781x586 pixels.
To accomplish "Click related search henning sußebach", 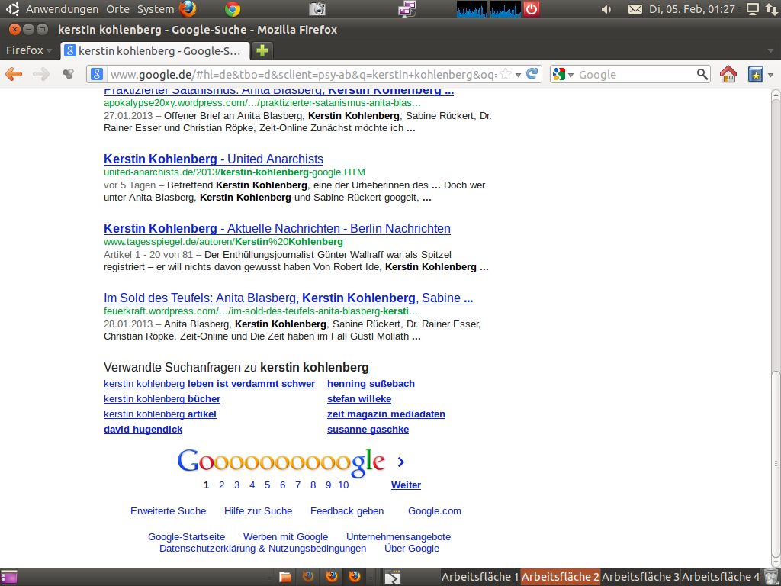I will pyautogui.click(x=371, y=384).
